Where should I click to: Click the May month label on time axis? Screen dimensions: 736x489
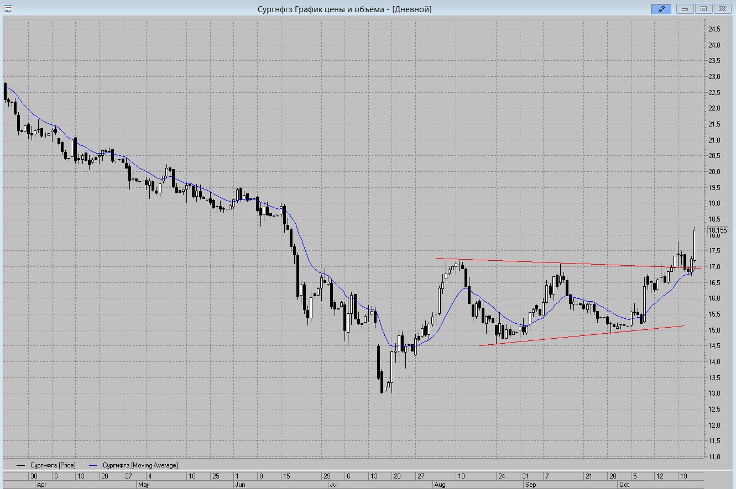[144, 484]
